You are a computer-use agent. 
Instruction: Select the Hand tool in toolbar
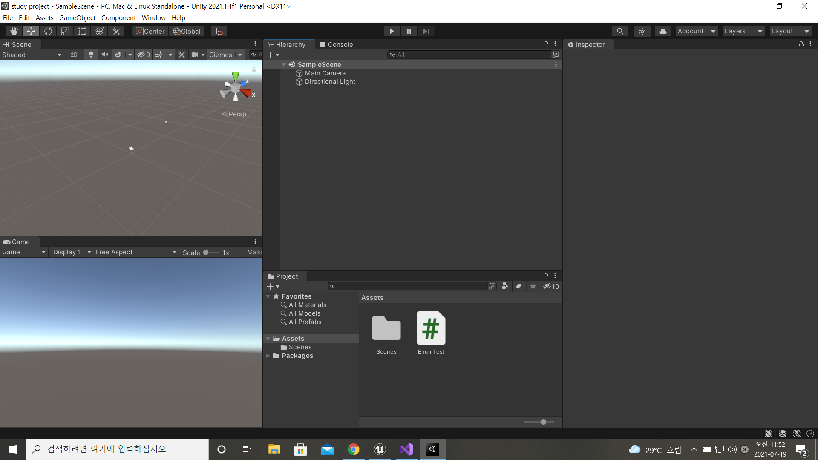[x=14, y=31]
